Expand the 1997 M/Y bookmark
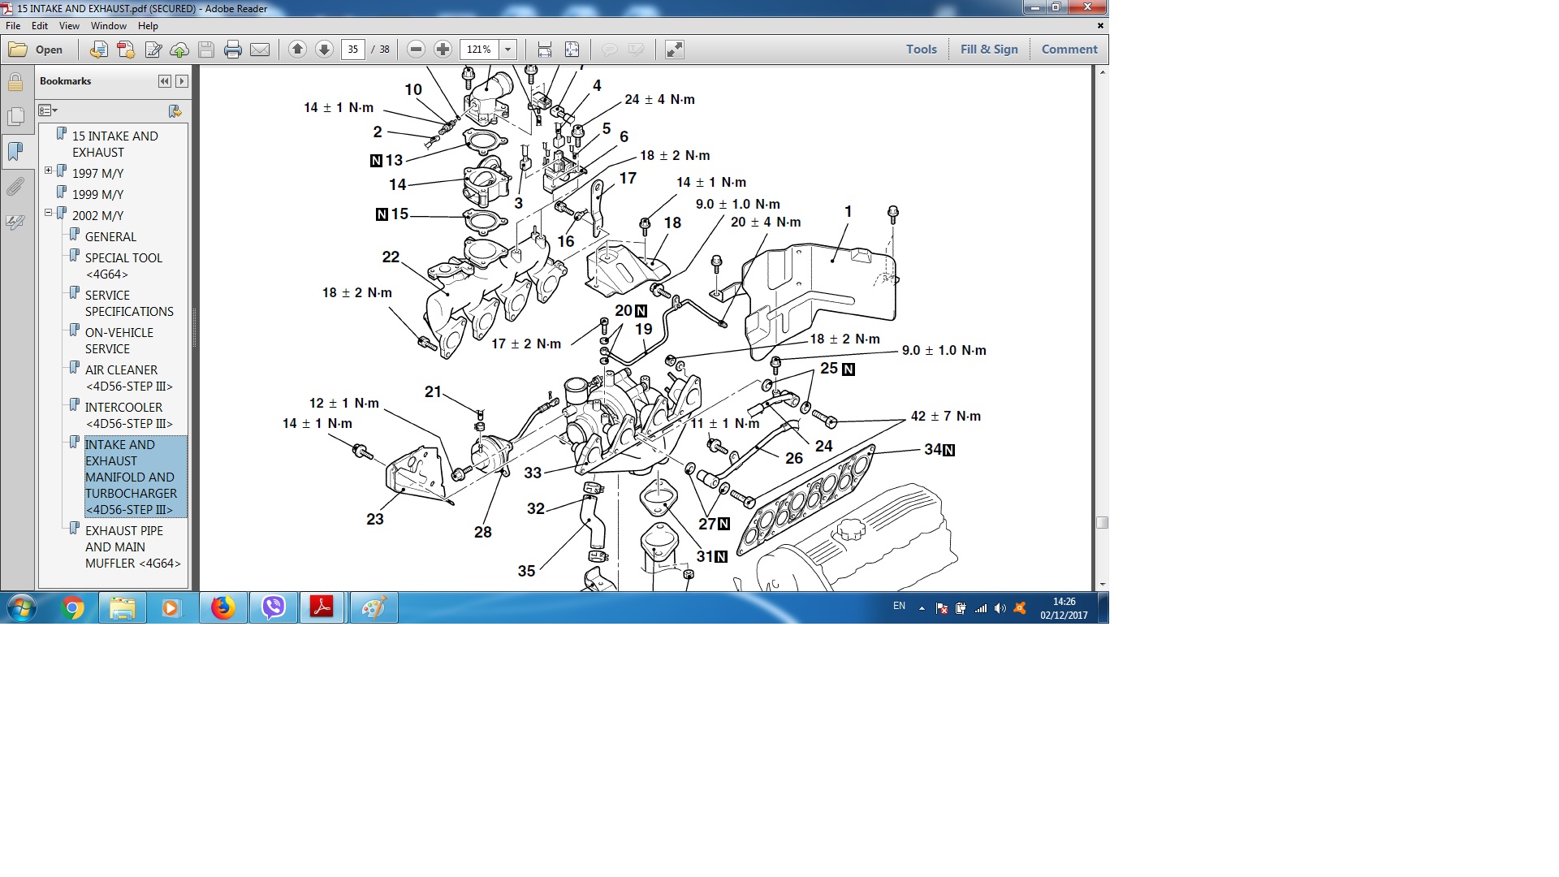Image resolution: width=1559 pixels, height=877 pixels. pyautogui.click(x=49, y=171)
